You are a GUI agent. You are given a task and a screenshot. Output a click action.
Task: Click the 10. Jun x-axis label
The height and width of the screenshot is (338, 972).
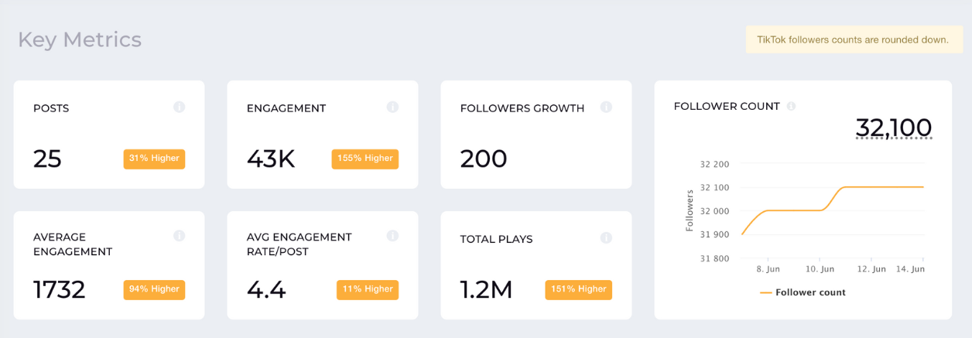[x=820, y=269]
